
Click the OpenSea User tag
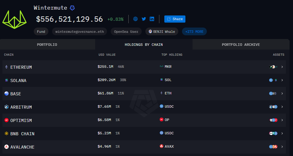(126, 32)
